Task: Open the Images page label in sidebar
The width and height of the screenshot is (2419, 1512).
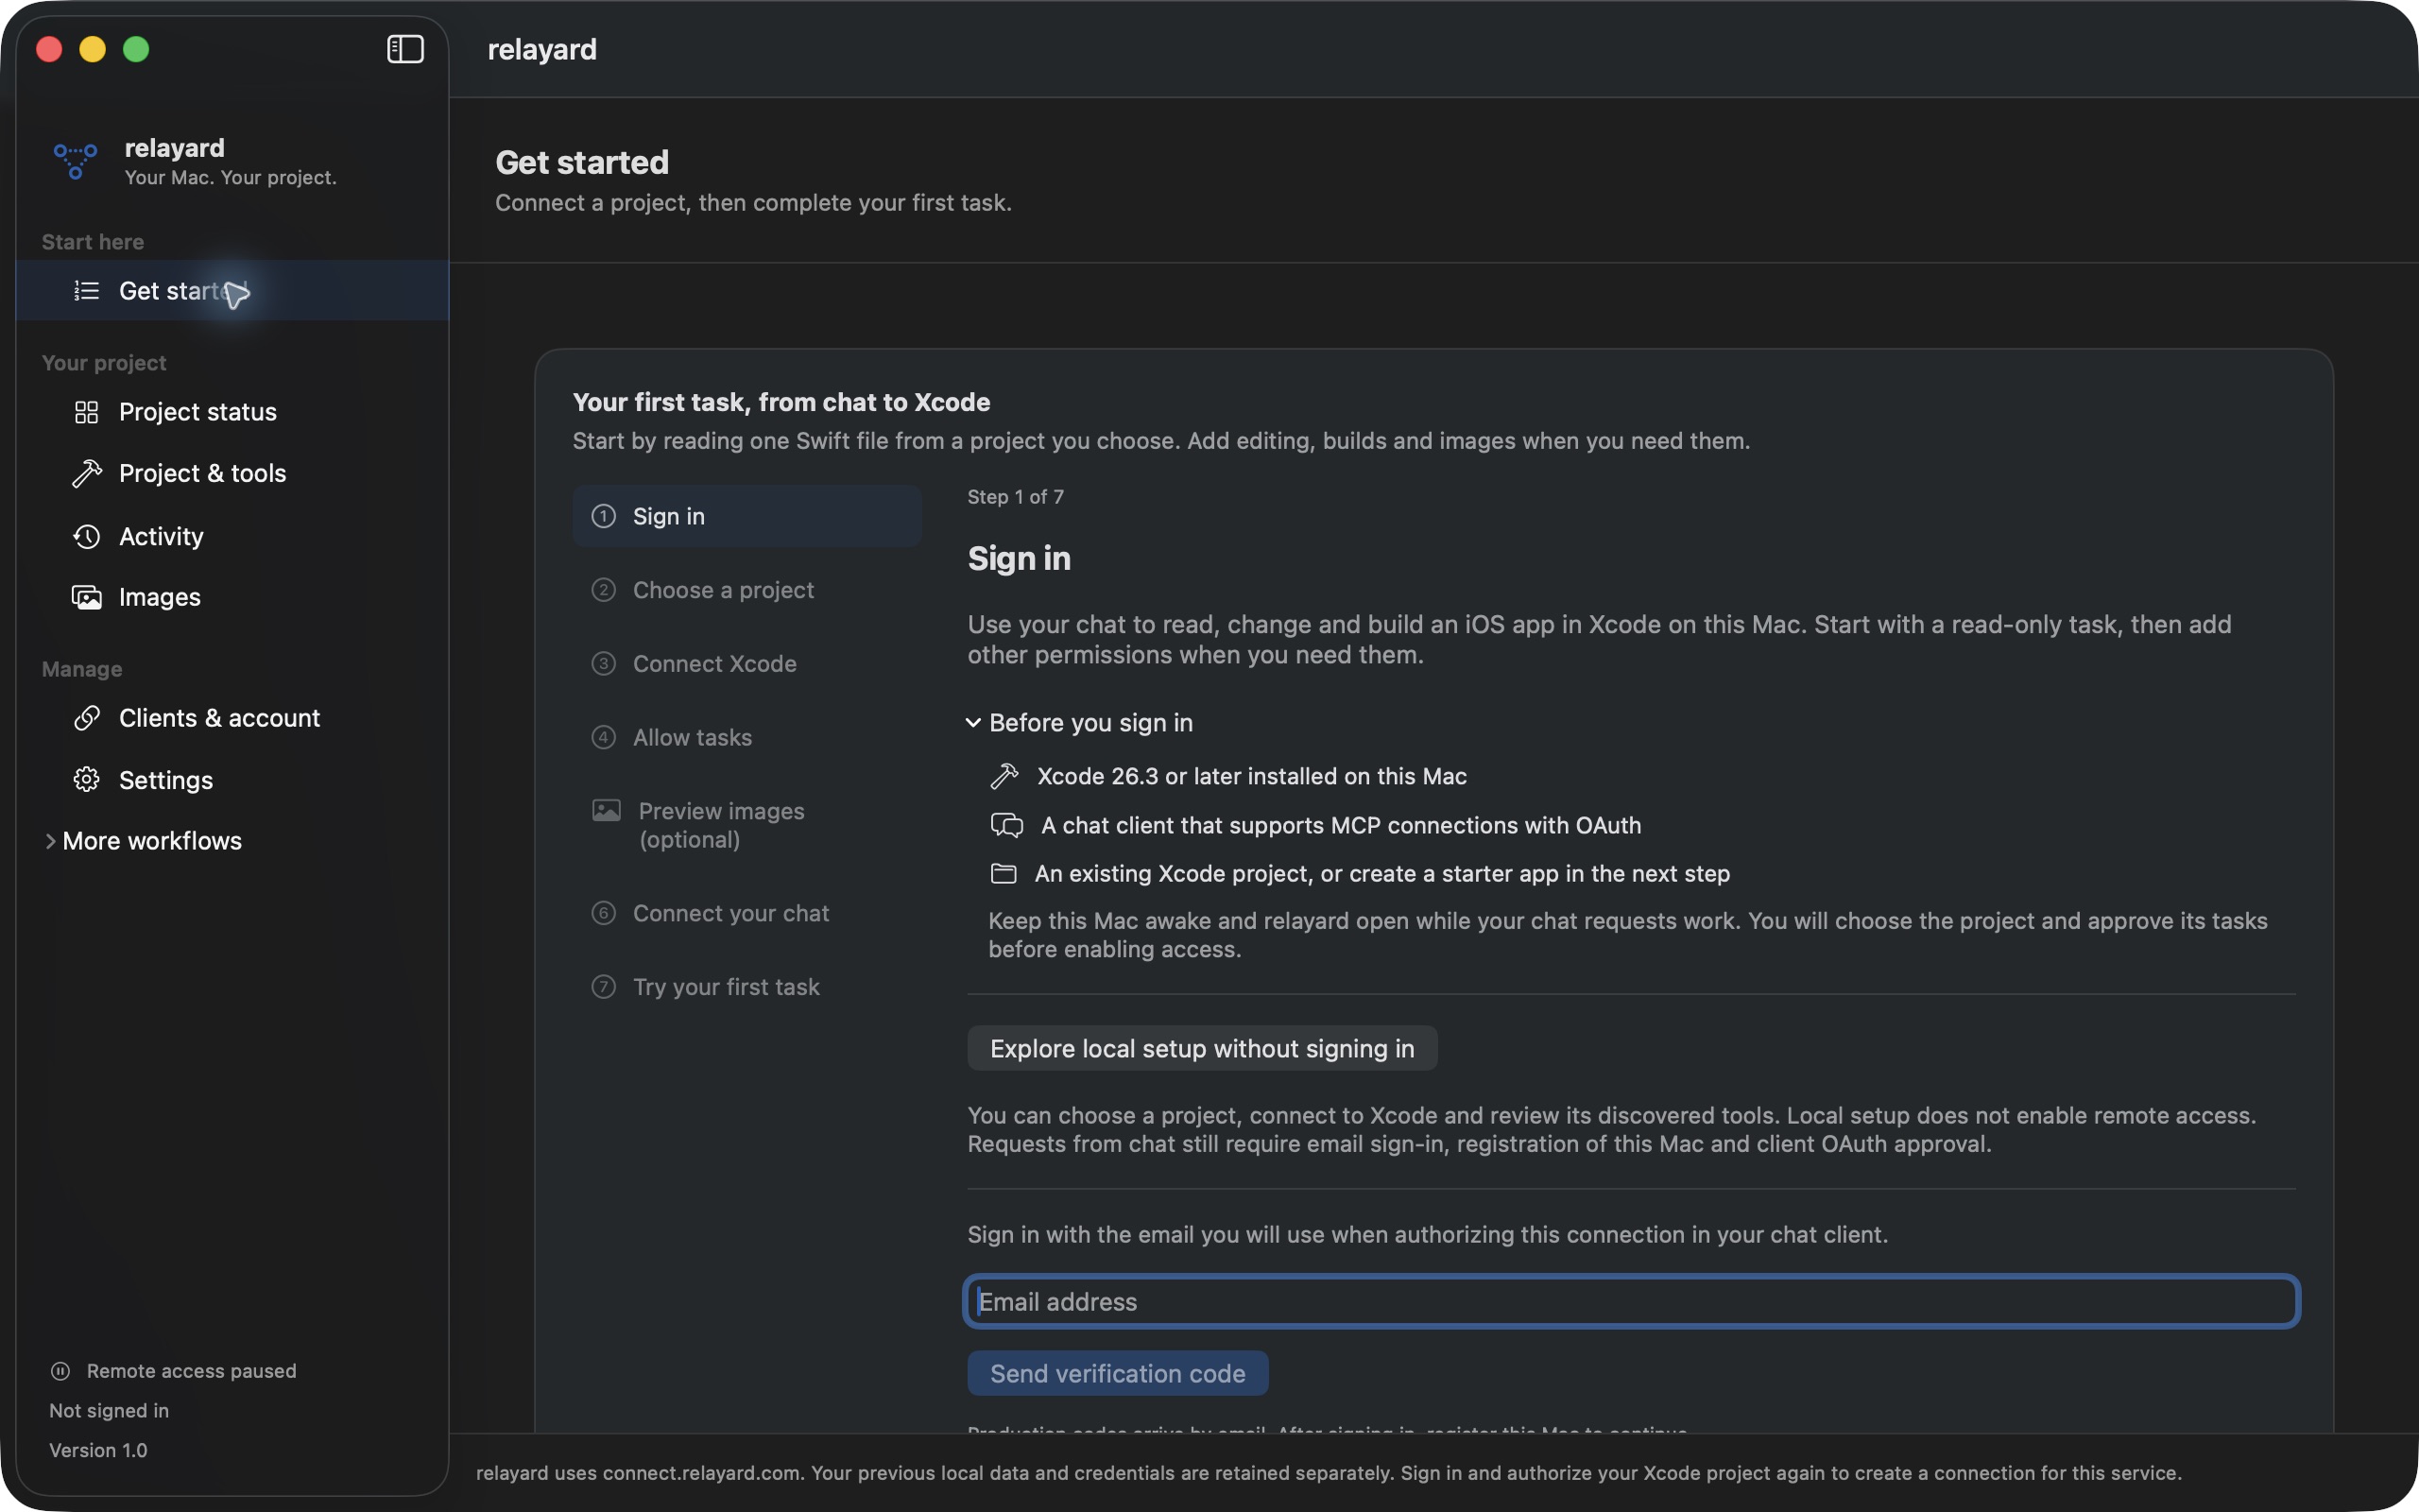Action: tap(160, 597)
